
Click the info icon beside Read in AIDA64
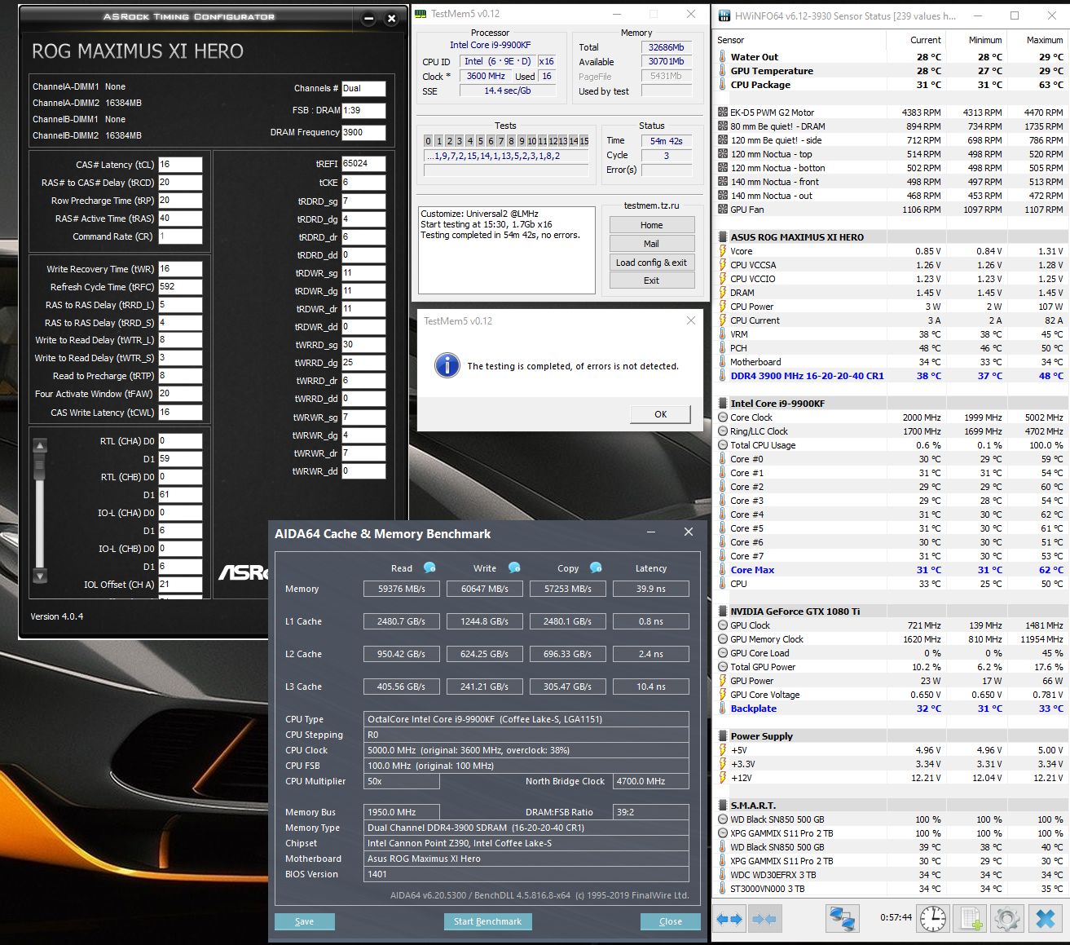point(429,567)
